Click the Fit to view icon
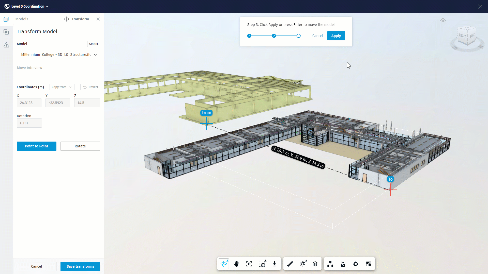This screenshot has height=274, width=488. pyautogui.click(x=249, y=264)
